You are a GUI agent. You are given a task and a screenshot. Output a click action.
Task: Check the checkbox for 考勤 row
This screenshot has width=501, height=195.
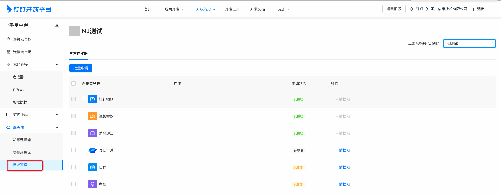pos(73,184)
